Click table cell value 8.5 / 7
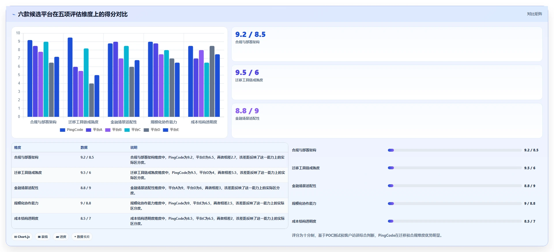The width and height of the screenshot is (554, 252). tap(86, 219)
